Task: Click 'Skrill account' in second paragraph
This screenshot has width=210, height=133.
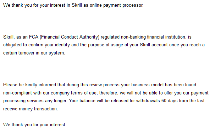Action: click(154, 45)
